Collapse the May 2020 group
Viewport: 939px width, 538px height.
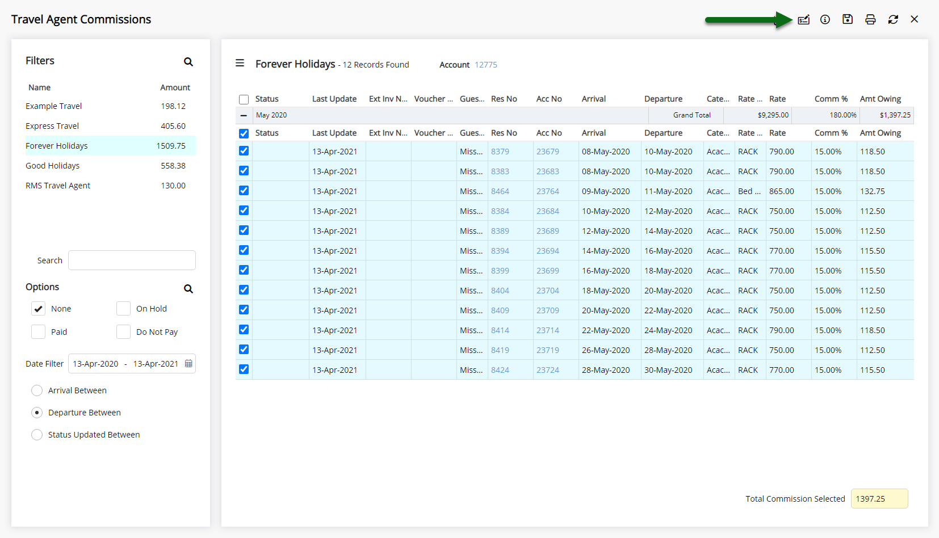(x=244, y=115)
